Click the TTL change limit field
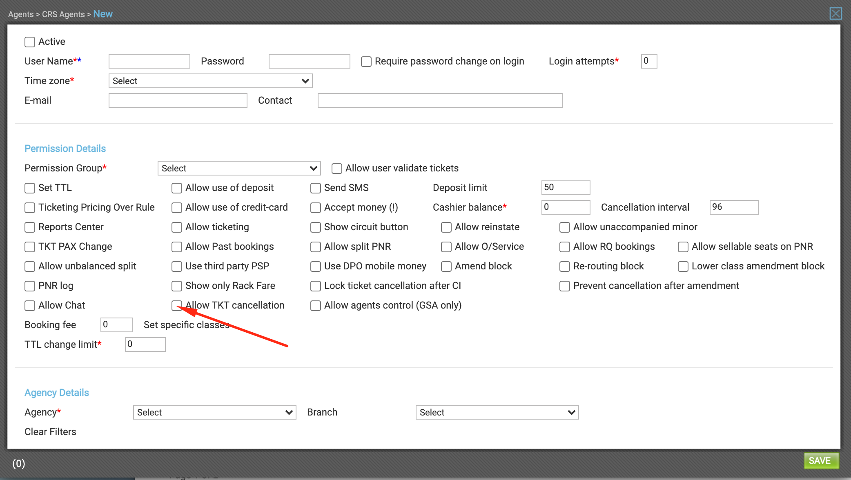The height and width of the screenshot is (480, 851). tap(145, 344)
